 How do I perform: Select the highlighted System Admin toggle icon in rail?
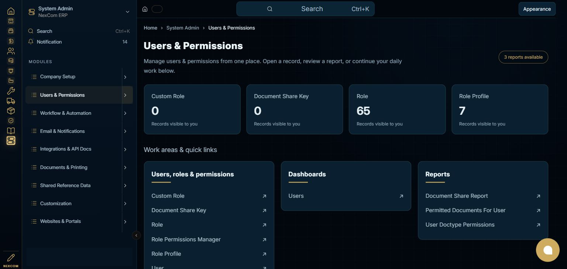tap(11, 141)
